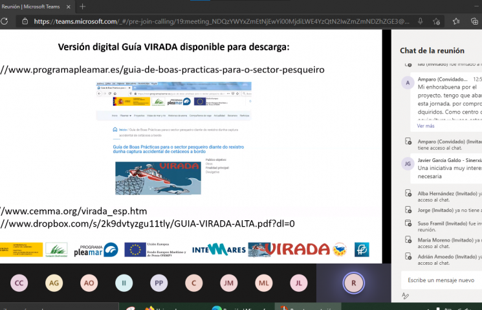Click the AG participant avatar
The image size is (482, 310).
tap(54, 283)
